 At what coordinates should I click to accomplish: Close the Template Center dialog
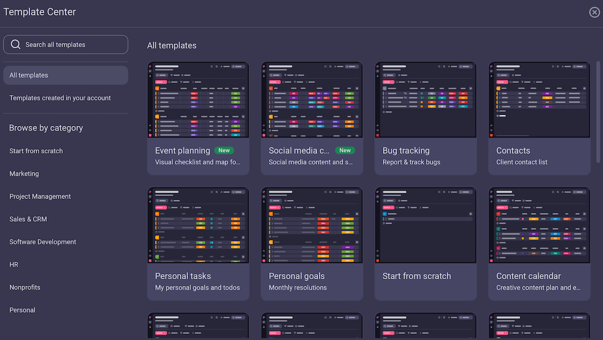click(x=594, y=12)
